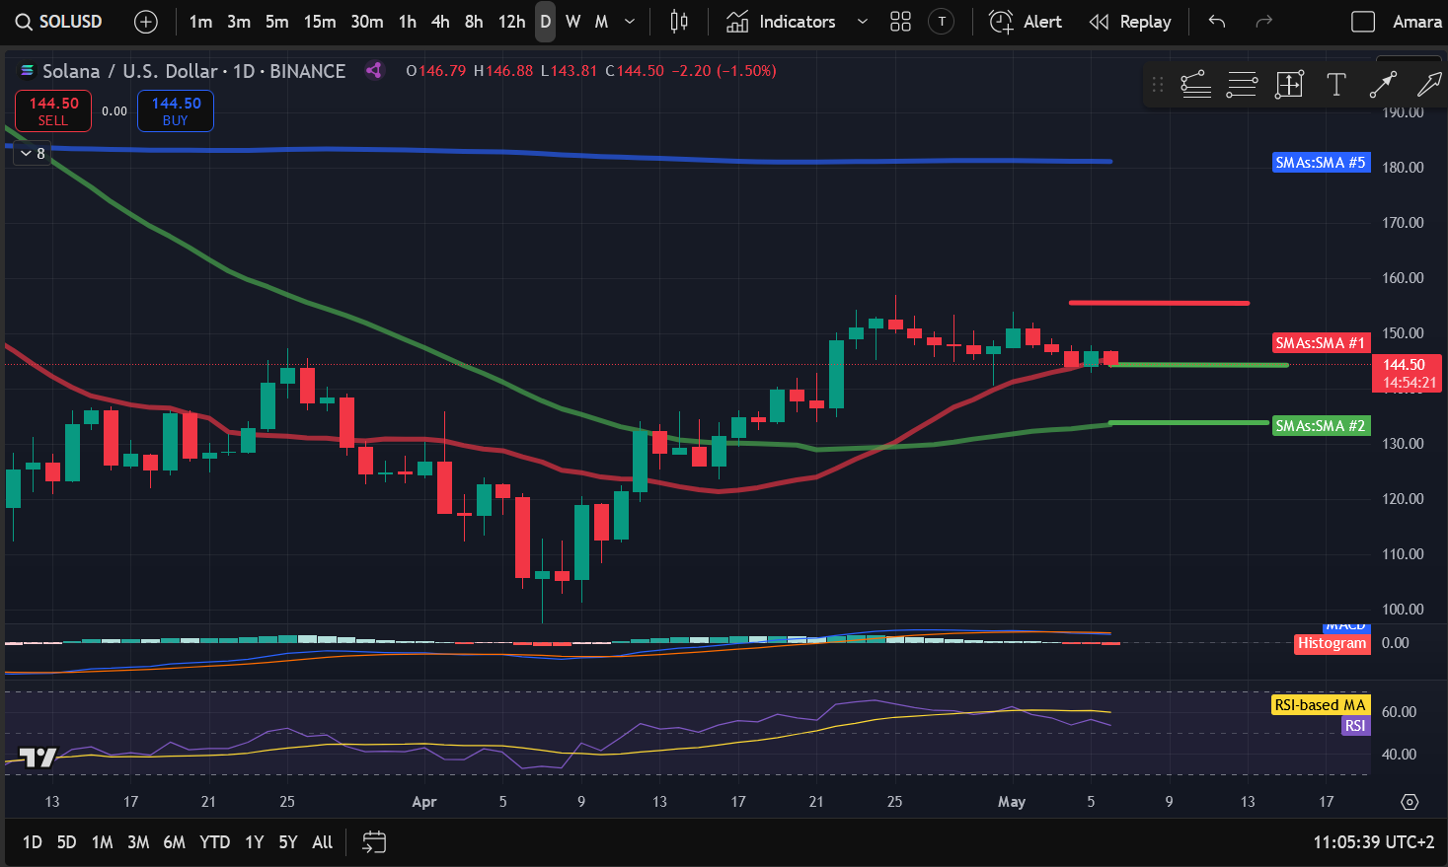Select the 1h timeframe

tap(408, 22)
